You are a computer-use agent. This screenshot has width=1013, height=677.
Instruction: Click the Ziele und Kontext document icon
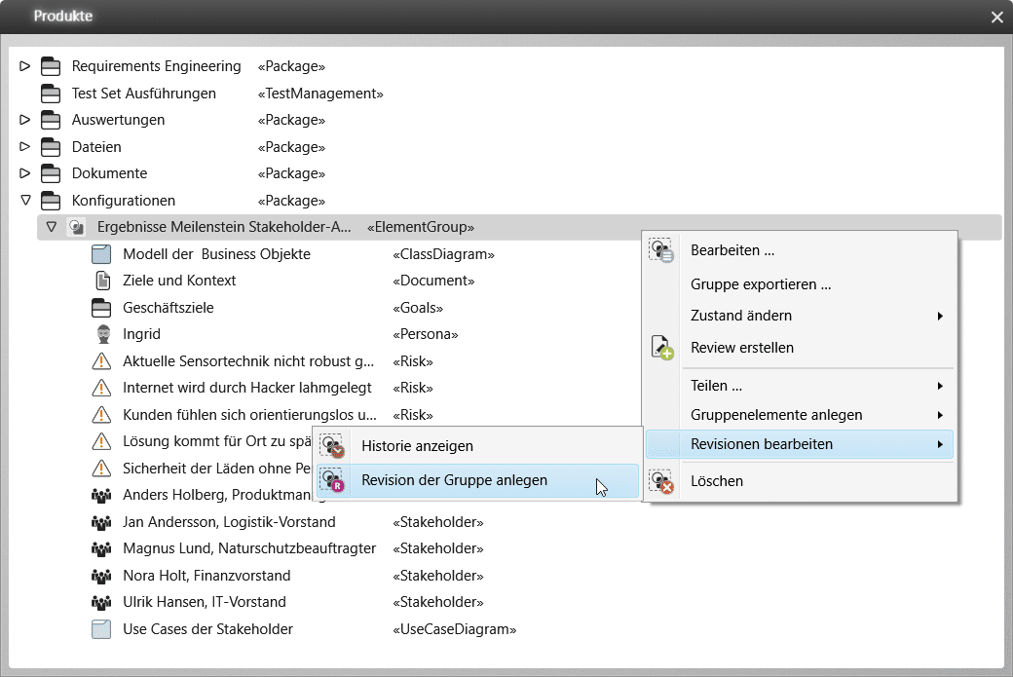point(101,281)
